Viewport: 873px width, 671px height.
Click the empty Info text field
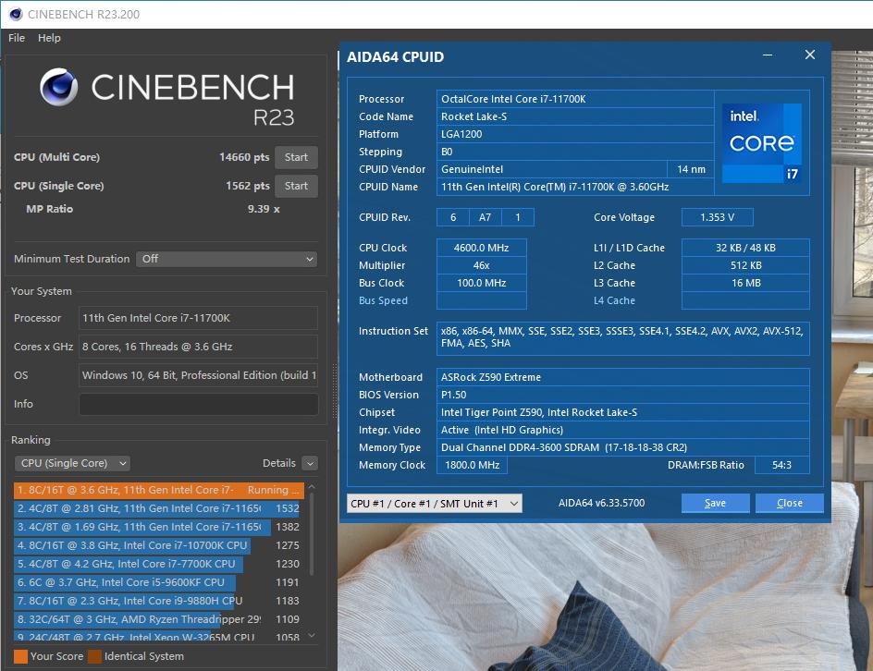click(198, 404)
